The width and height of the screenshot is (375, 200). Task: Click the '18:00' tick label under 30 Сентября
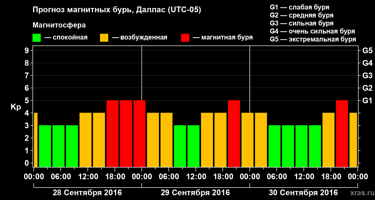click(x=331, y=177)
